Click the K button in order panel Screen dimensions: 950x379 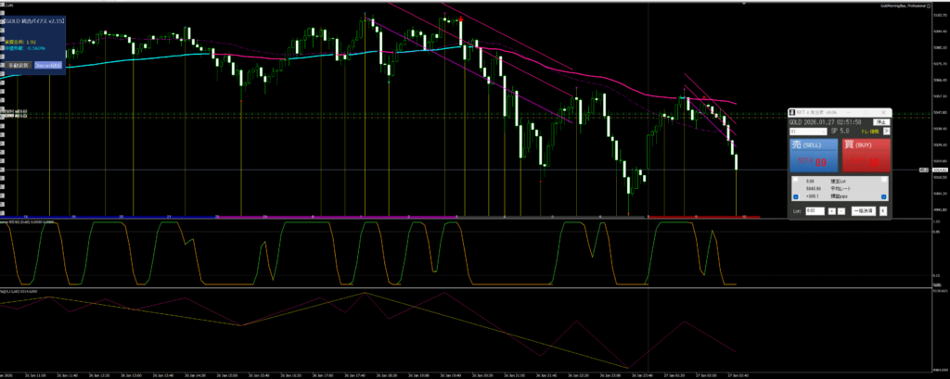pos(883,211)
